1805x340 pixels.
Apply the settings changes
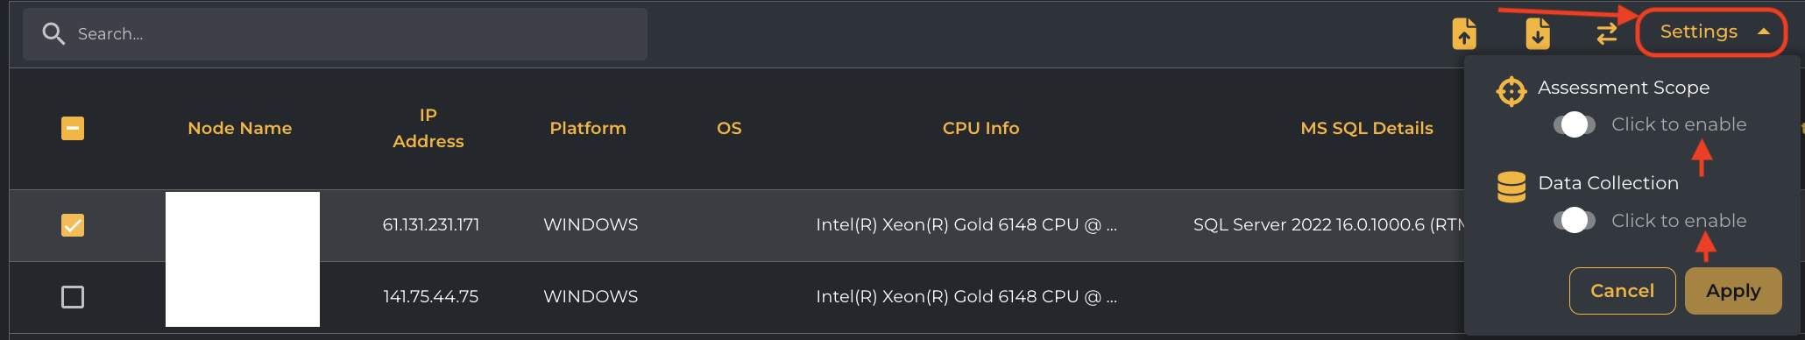coord(1733,291)
